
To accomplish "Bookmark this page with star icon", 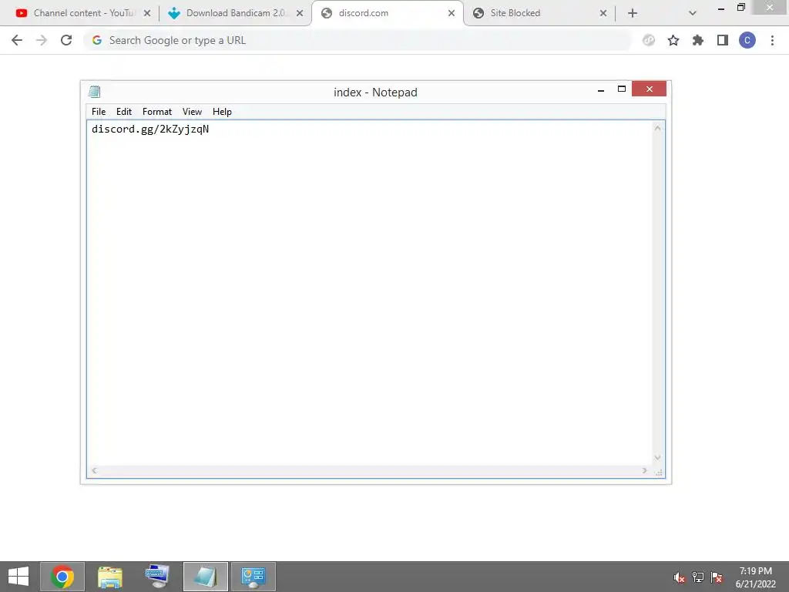I will pos(673,40).
